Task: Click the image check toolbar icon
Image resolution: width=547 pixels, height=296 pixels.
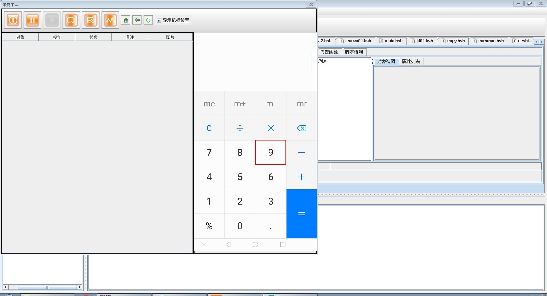Action: [x=91, y=20]
